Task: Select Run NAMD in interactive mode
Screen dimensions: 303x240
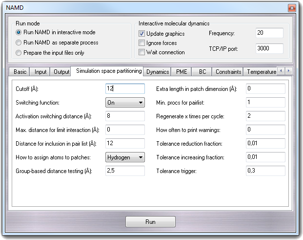Action: pyautogui.click(x=19, y=32)
